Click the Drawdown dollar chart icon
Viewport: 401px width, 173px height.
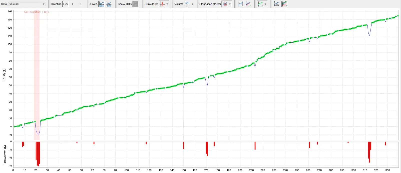click(162, 4)
